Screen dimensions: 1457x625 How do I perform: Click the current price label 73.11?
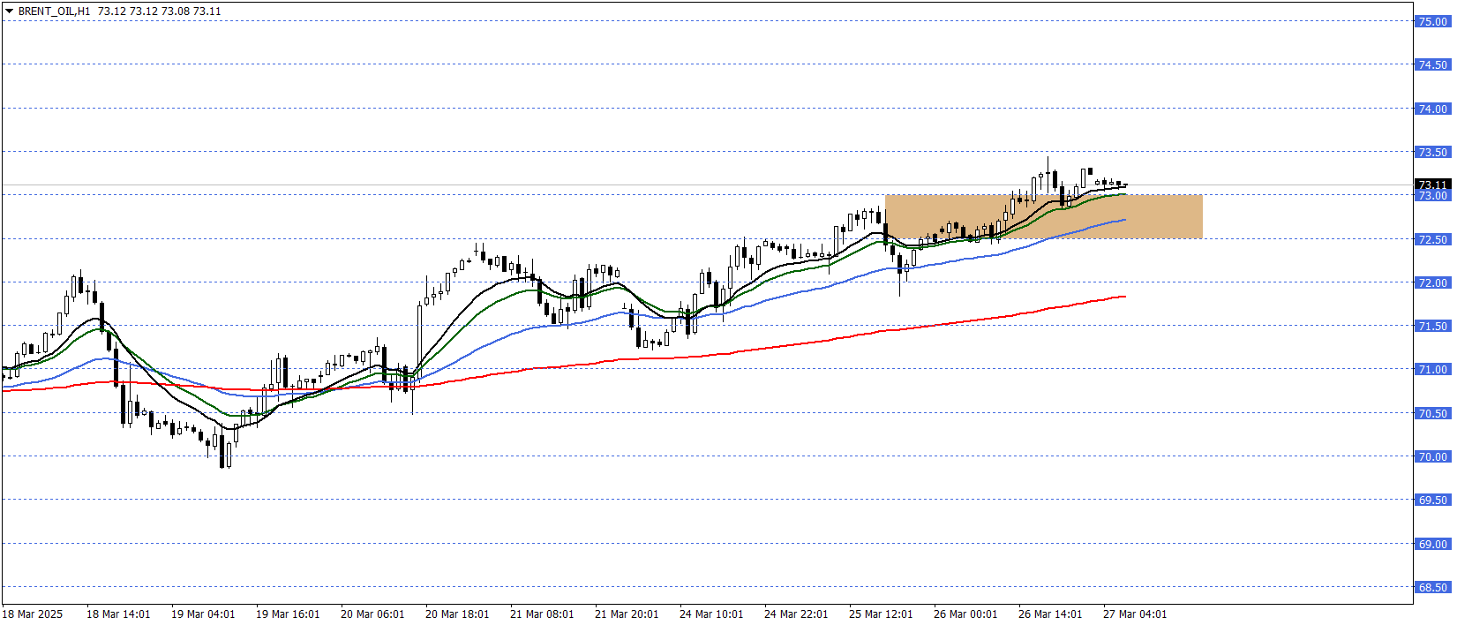click(x=1433, y=184)
